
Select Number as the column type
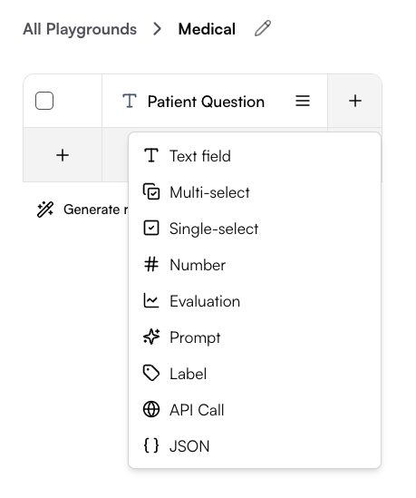pyautogui.click(x=255, y=265)
